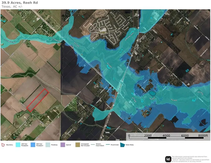Click the red-outlined property parcel on map
Screen dimensions: 211x163
pyautogui.click(x=38, y=100)
